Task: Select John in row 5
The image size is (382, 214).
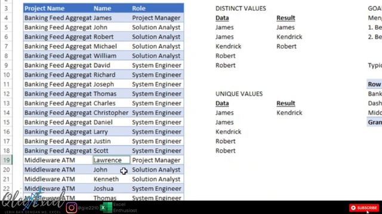Action: 112,27
